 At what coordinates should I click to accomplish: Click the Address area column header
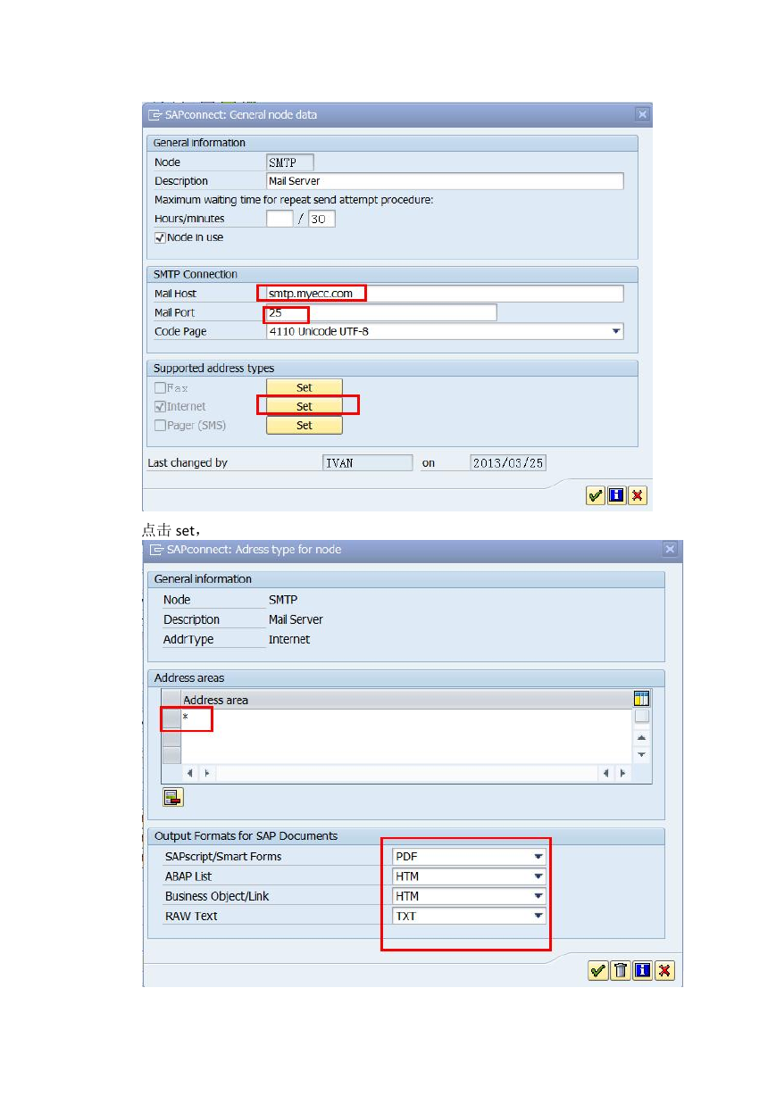[406, 700]
